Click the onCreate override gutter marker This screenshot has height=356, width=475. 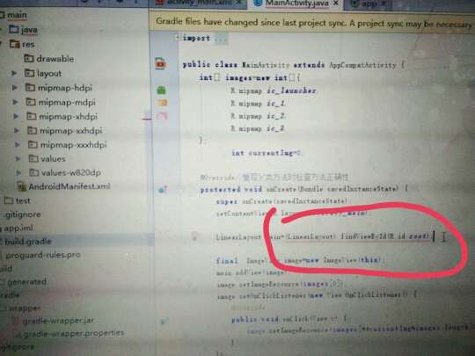pyautogui.click(x=163, y=190)
